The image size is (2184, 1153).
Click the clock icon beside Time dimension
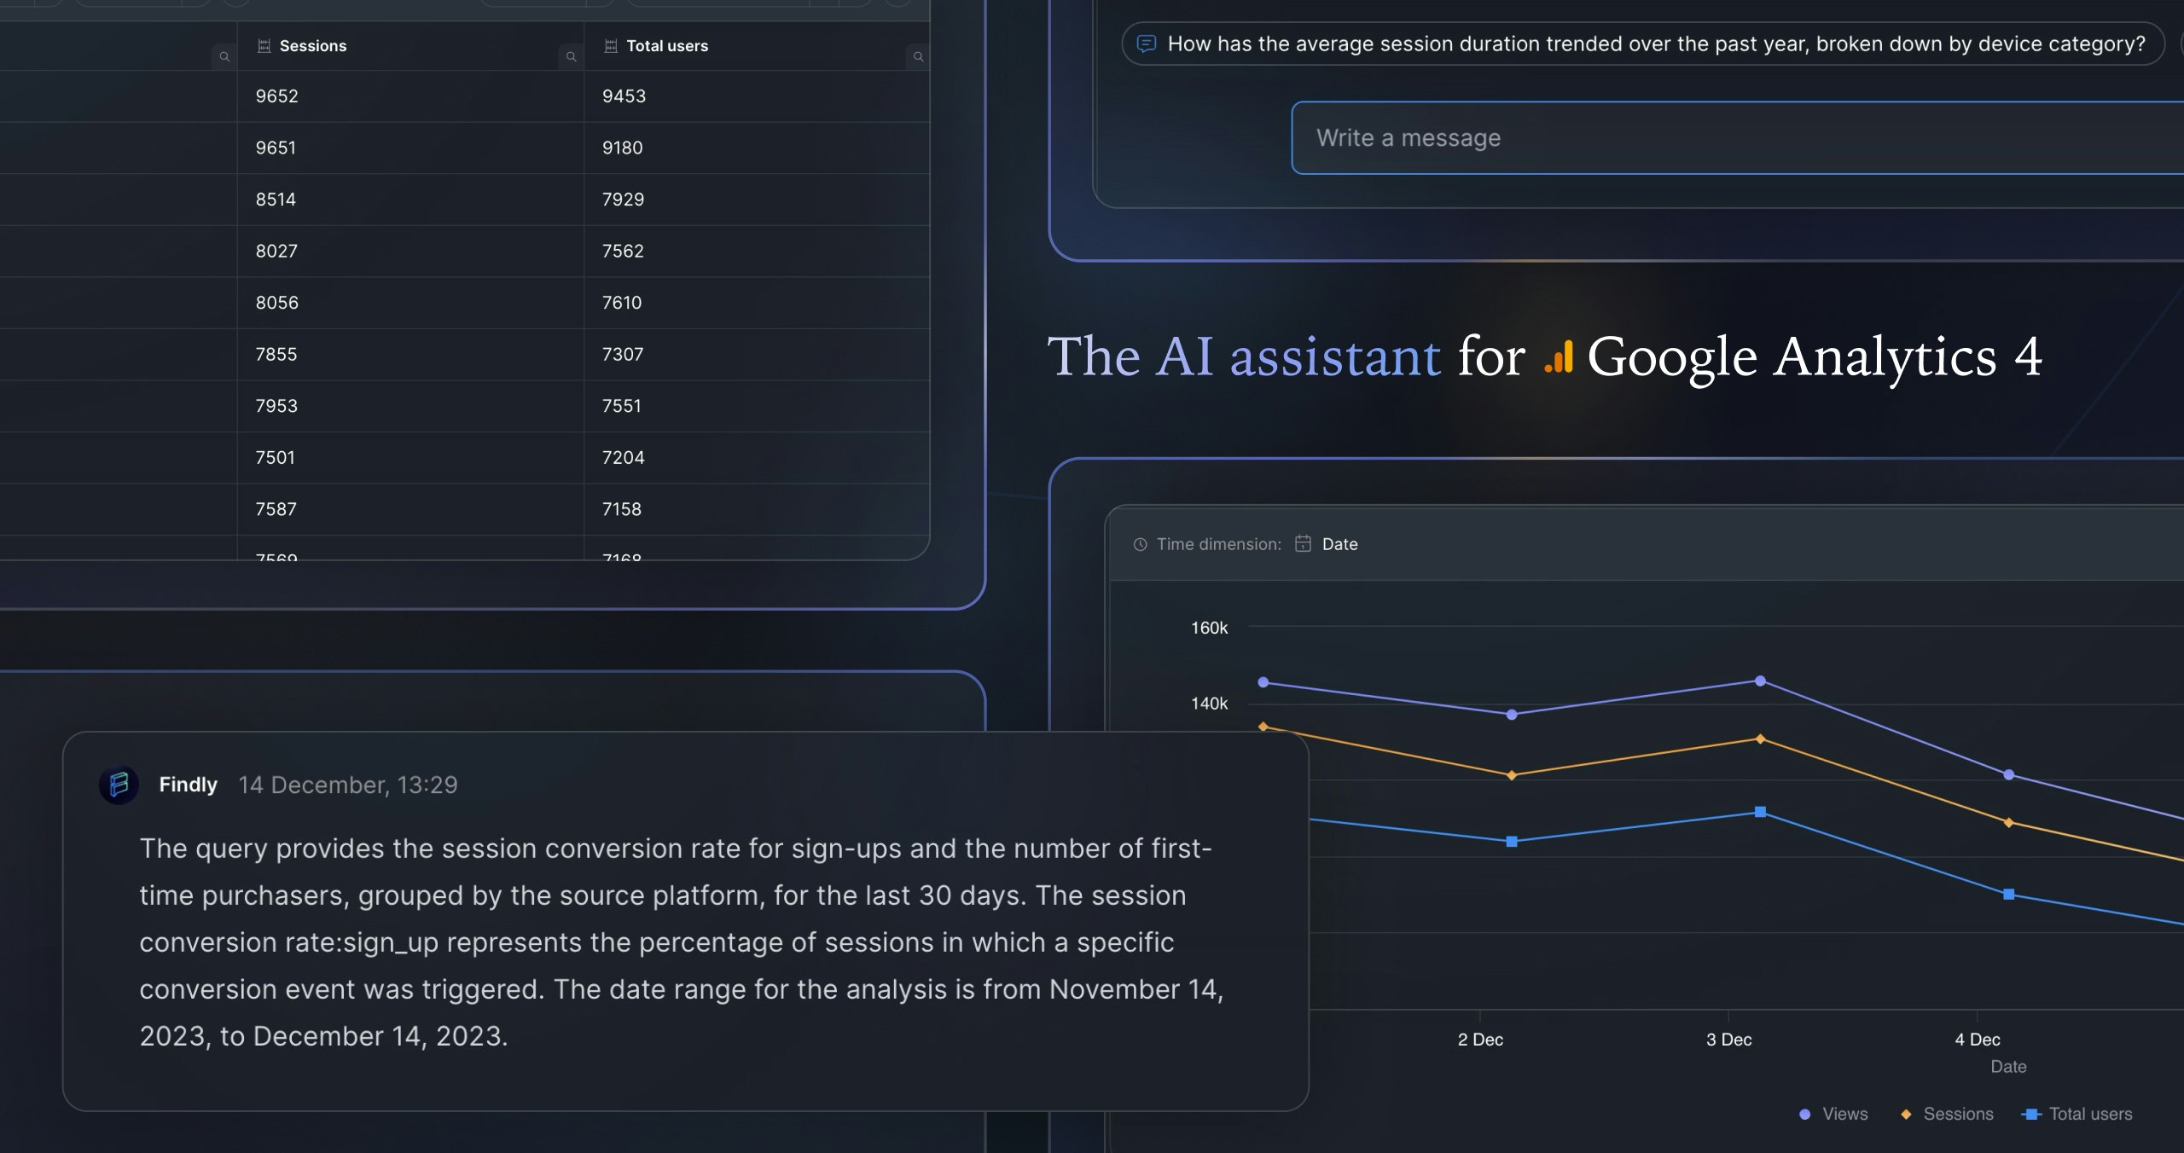tap(1140, 544)
